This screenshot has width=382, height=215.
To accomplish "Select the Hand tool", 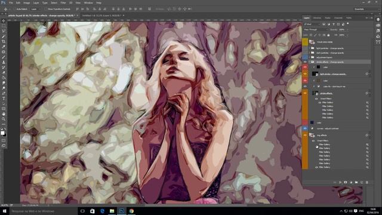I will pos(4,114).
